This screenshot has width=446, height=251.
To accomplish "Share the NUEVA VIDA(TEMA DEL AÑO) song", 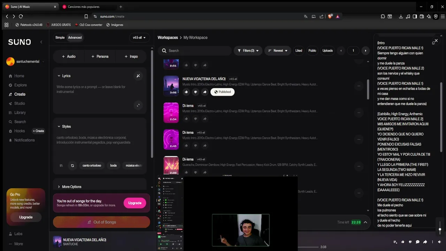I will [205, 92].
